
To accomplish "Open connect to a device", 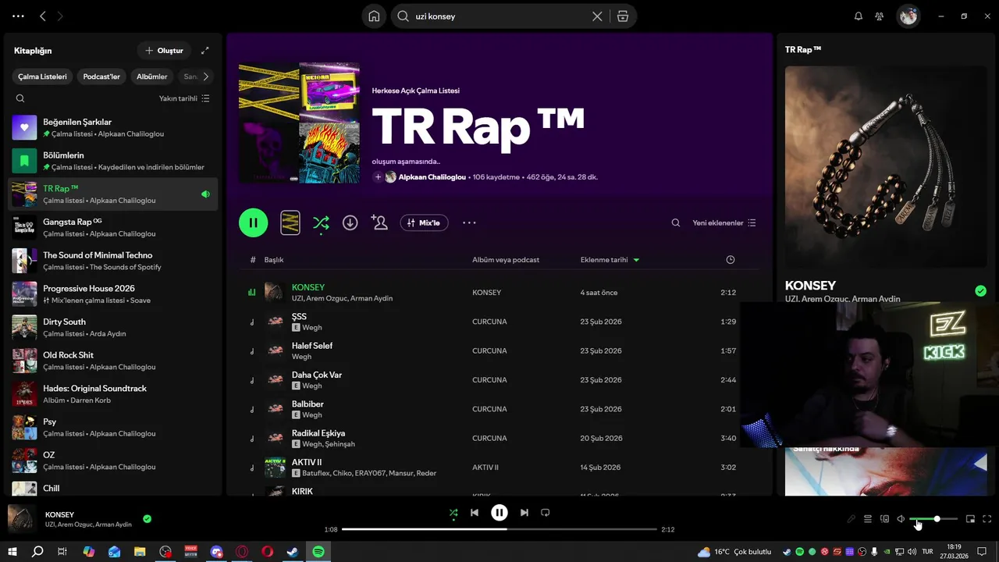I will [884, 519].
